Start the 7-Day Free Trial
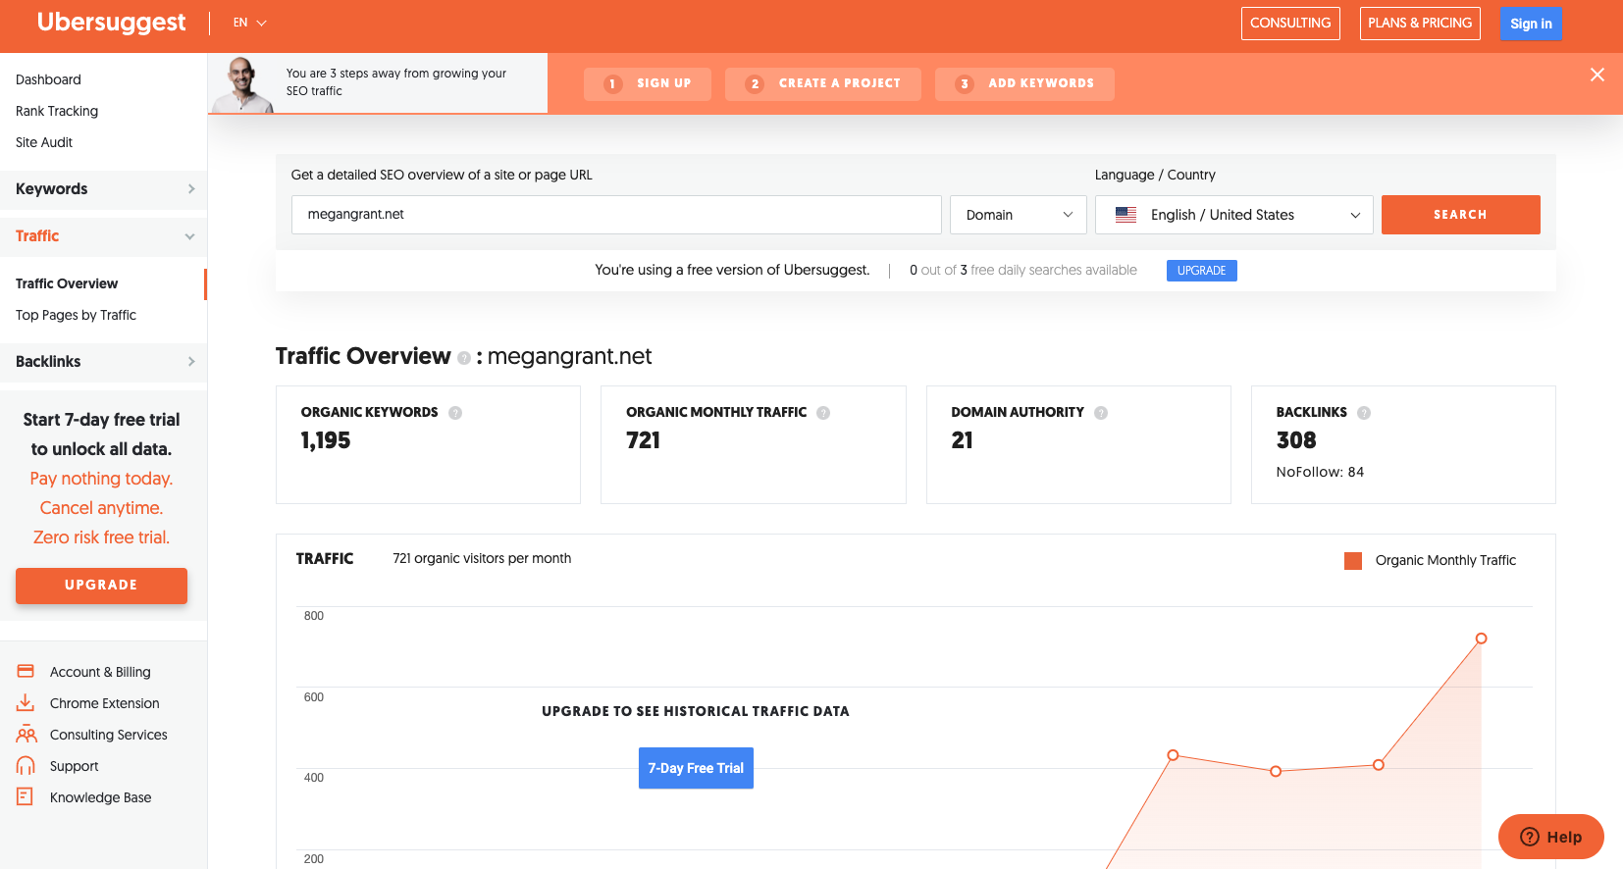The image size is (1623, 869). [x=696, y=768]
